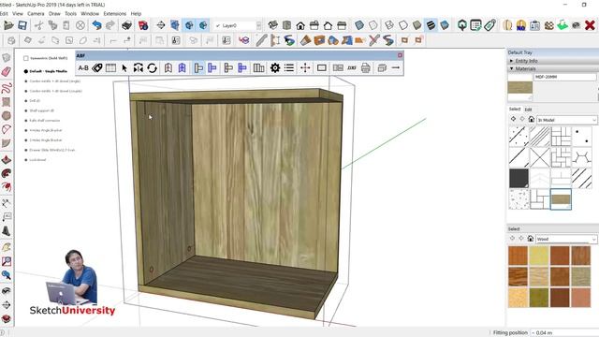This screenshot has height=337, width=599.
Task: Pick the selected MDF wood swatch in In Model
Action: coord(561,199)
